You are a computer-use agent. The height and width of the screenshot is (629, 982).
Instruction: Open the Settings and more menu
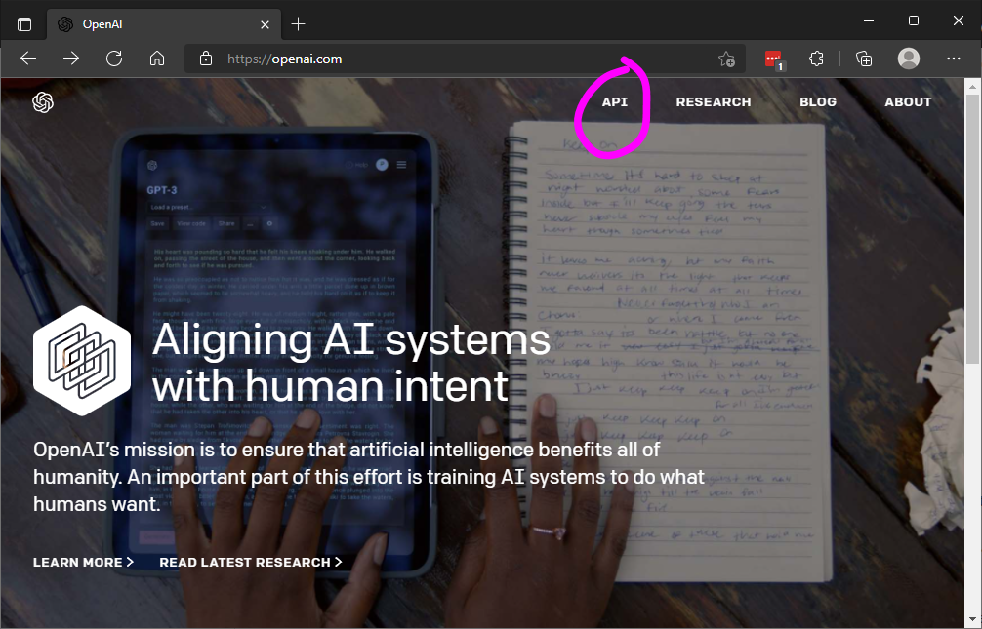(x=954, y=59)
